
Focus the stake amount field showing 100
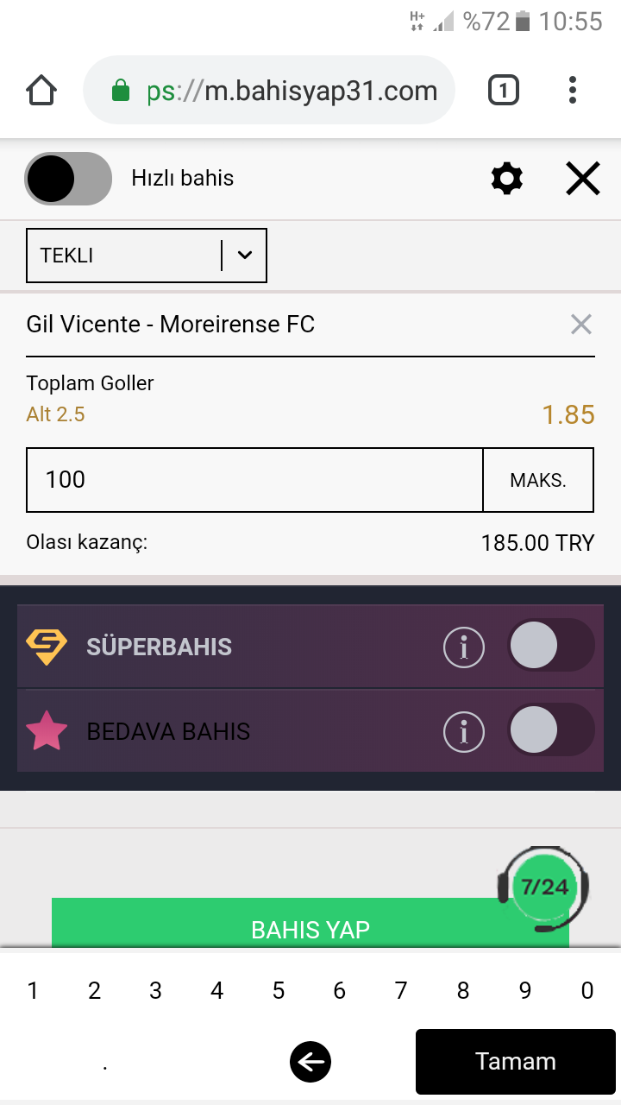254,480
